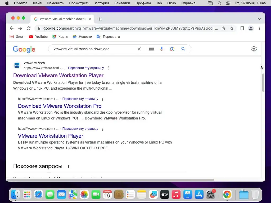Open the Справка menu

188,3
